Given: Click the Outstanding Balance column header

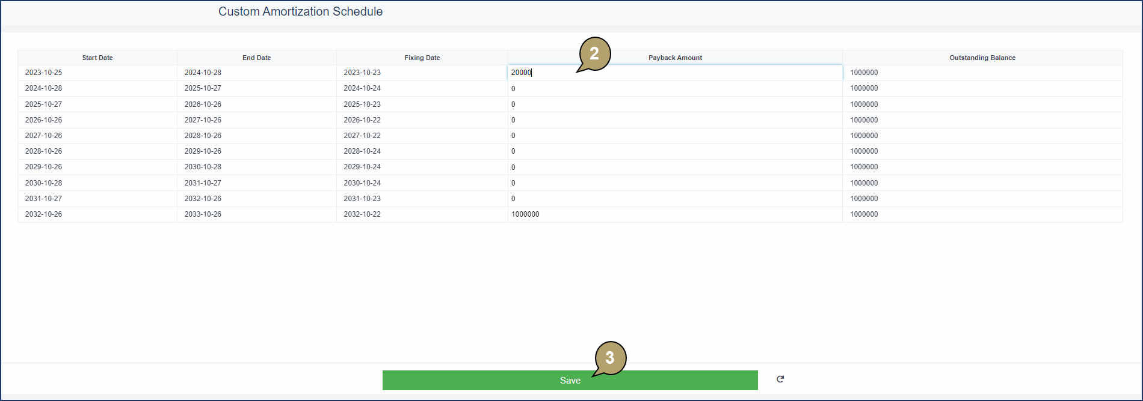Looking at the screenshot, I should click(x=982, y=58).
